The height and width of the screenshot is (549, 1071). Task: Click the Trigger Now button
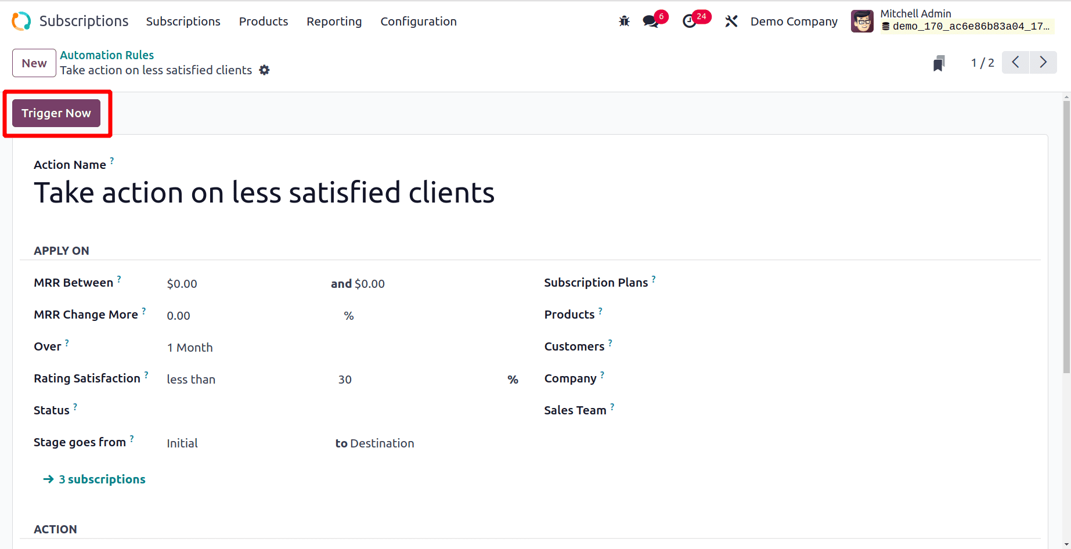click(x=56, y=113)
